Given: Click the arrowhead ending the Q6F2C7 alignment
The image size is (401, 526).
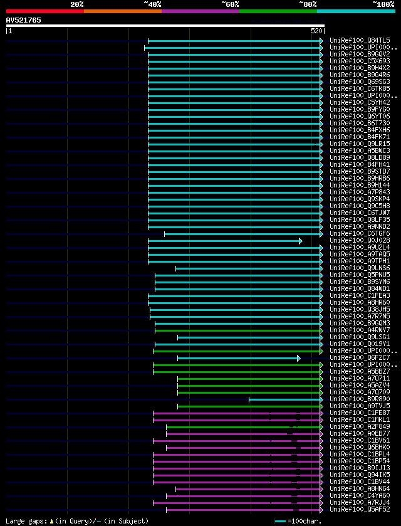Looking at the screenshot, I should 299,358.
